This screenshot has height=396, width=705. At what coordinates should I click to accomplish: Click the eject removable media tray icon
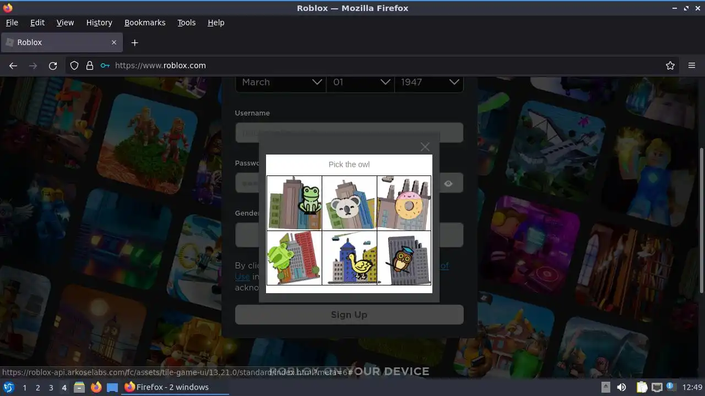pyautogui.click(x=605, y=387)
